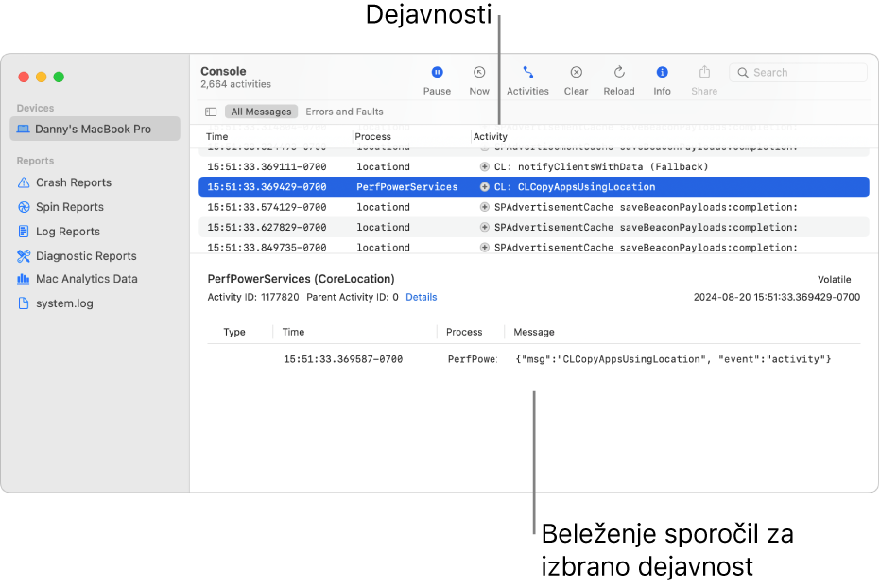Click Activity ID: 1177820 text
This screenshot has height=588, width=880.
pyautogui.click(x=253, y=297)
